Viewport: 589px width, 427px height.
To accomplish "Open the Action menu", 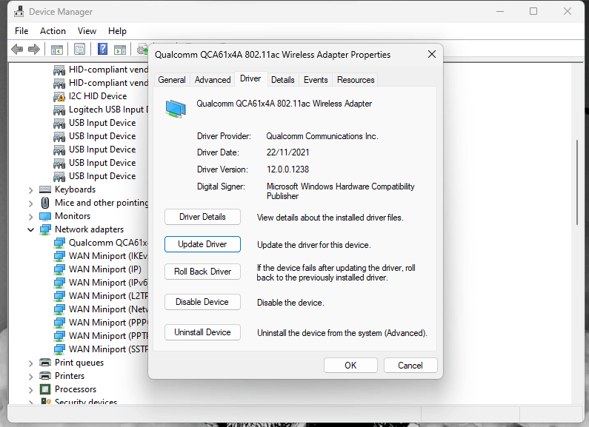I will [53, 31].
